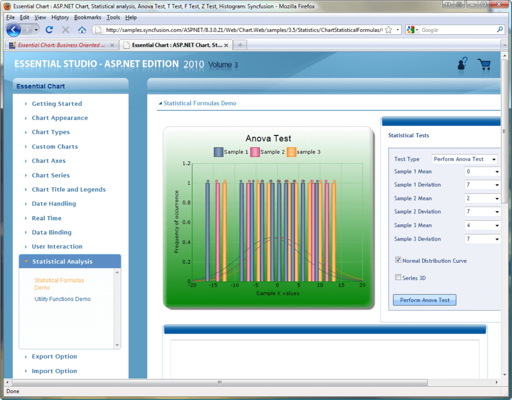
Task: Click the URL address bar field
Action: pyautogui.click(x=243, y=30)
